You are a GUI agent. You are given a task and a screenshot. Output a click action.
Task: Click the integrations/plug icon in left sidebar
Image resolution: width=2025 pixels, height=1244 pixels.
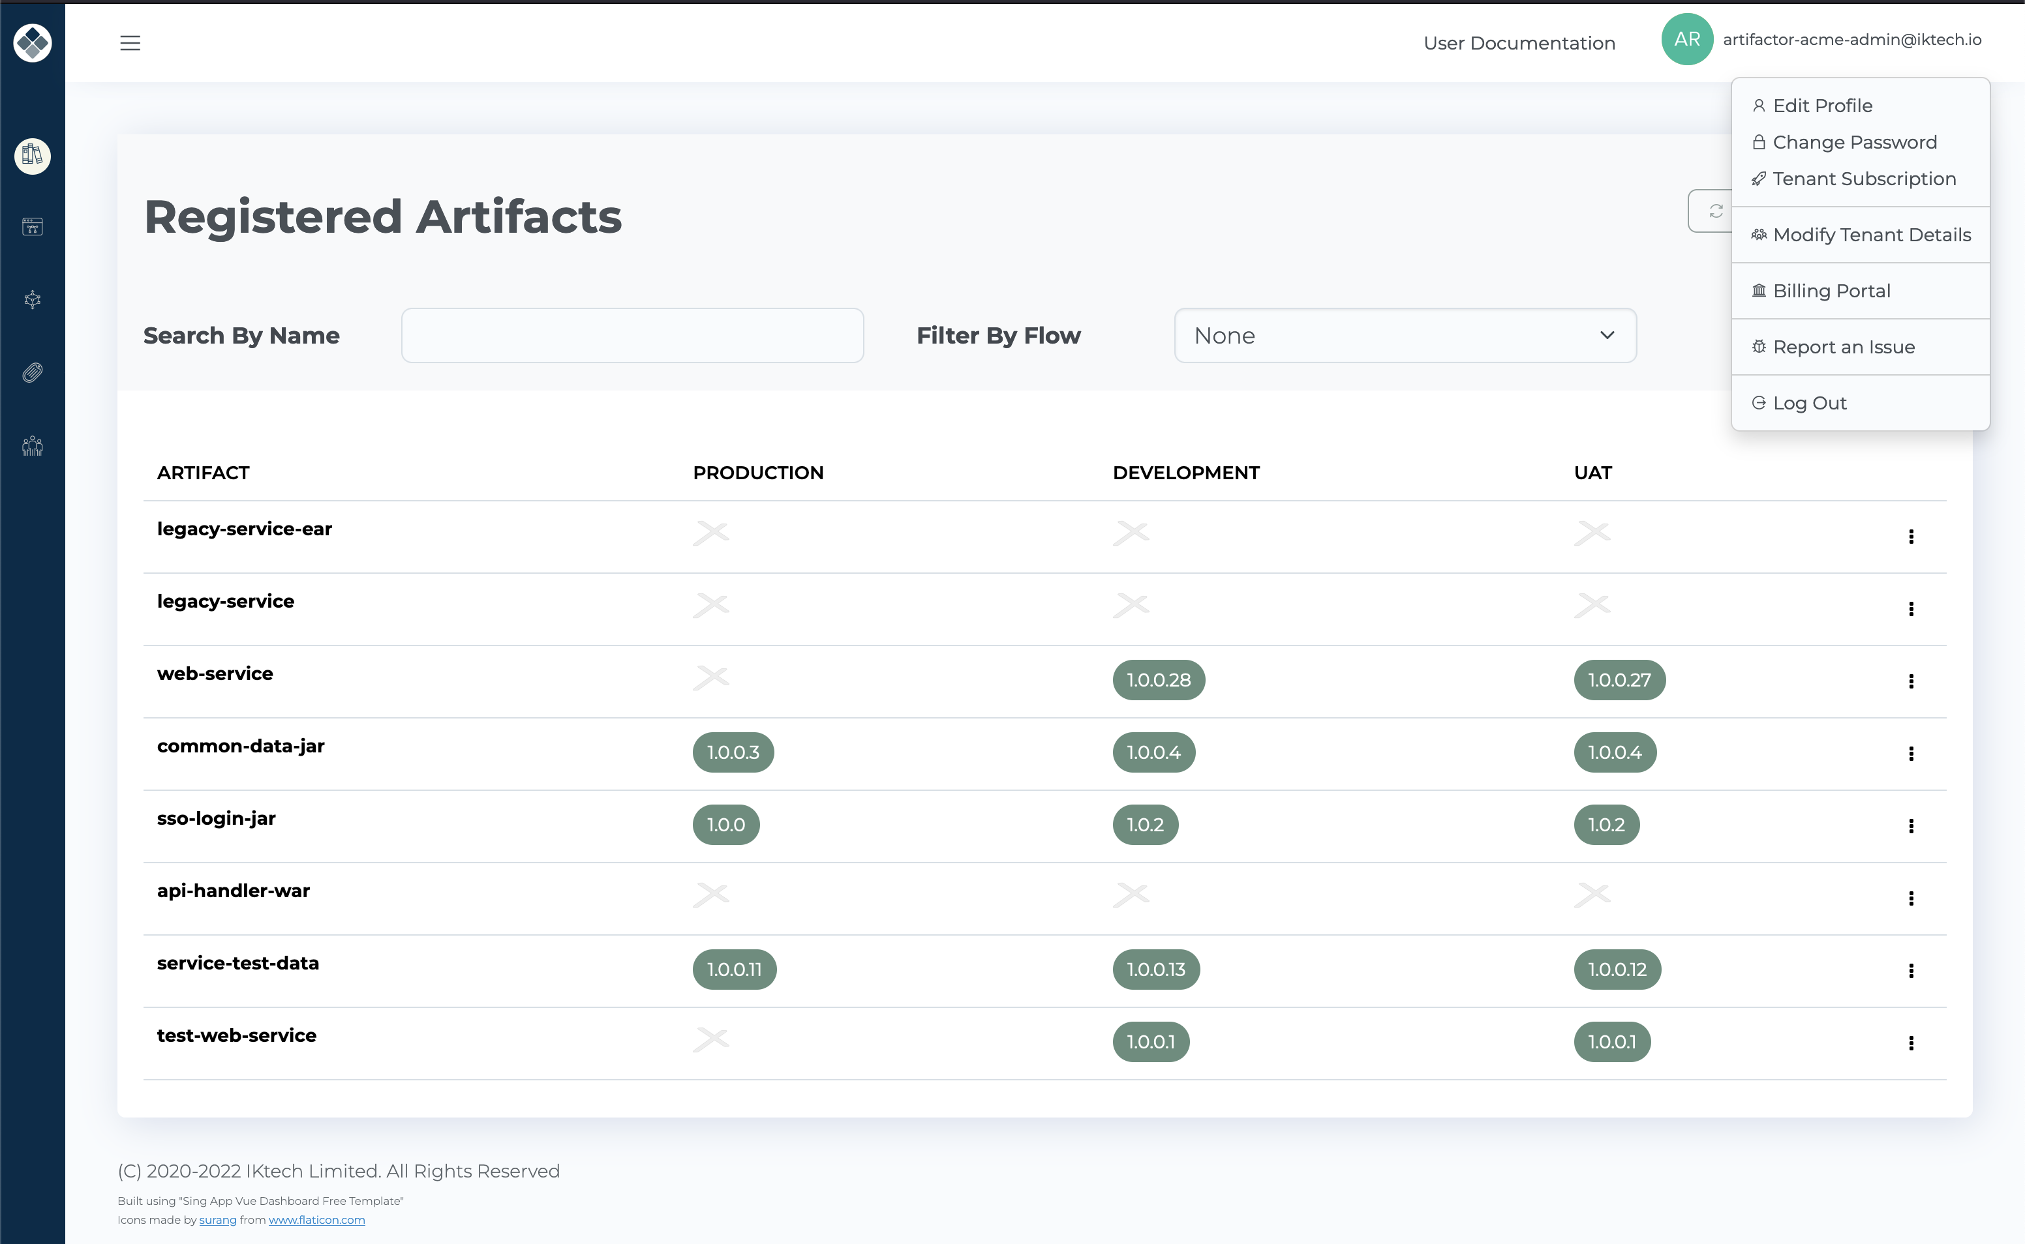tap(32, 372)
